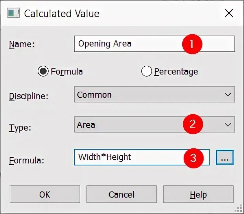
Task: Click the resize grip at dialog corner
Action: tap(238, 209)
